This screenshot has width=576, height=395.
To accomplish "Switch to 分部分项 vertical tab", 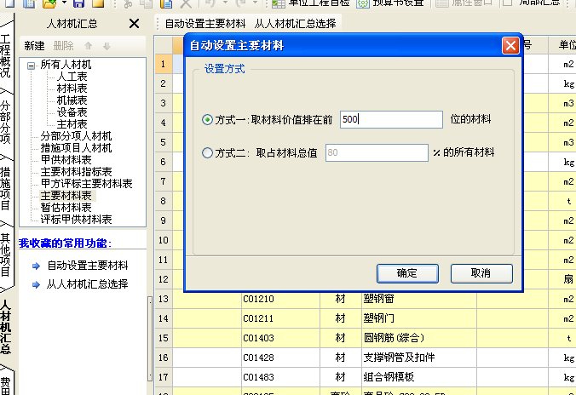I will pyautogui.click(x=6, y=122).
